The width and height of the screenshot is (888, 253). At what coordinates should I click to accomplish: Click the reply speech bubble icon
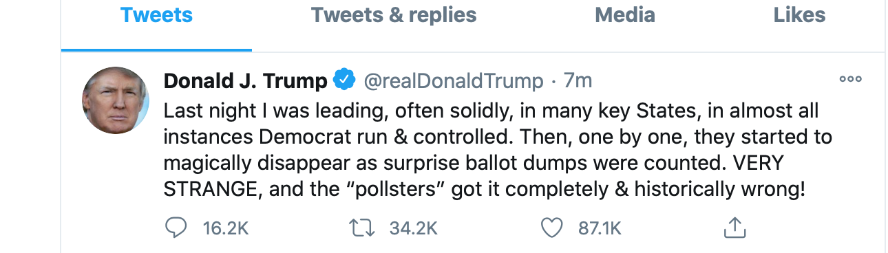[177, 228]
